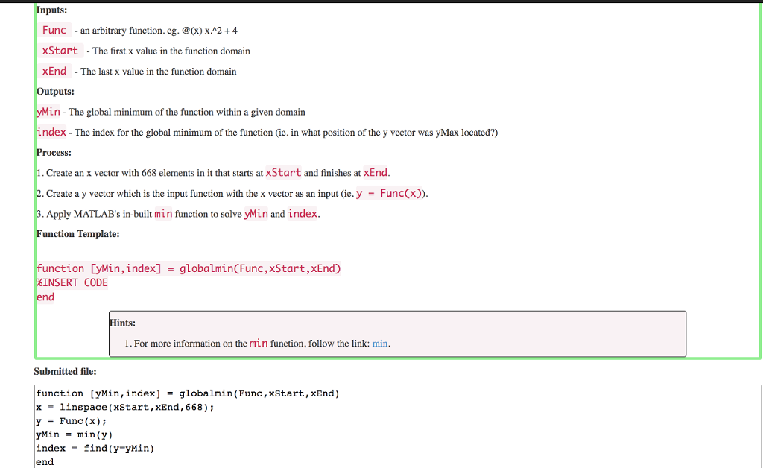This screenshot has width=763, height=468.
Task: Click the index output label
Action: click(x=49, y=132)
